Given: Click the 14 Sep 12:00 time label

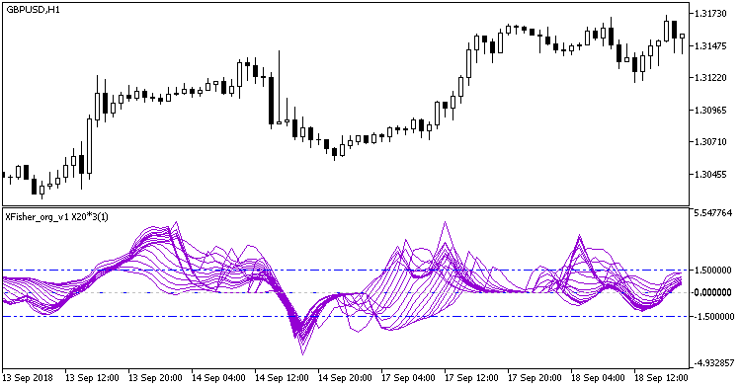Looking at the screenshot, I should coord(282,378).
